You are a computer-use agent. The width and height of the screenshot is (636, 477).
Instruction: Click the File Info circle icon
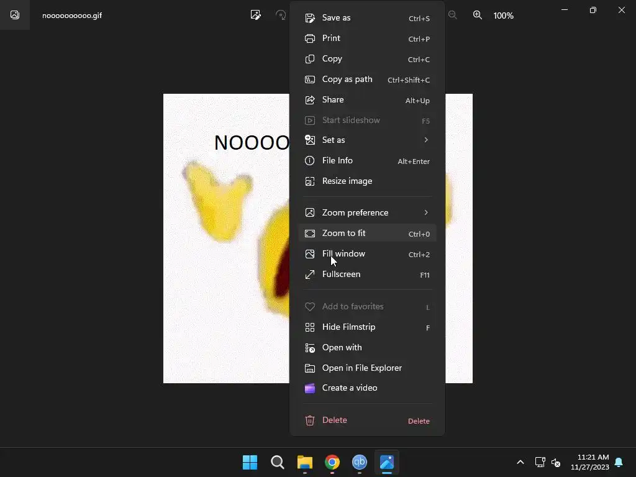tap(310, 161)
